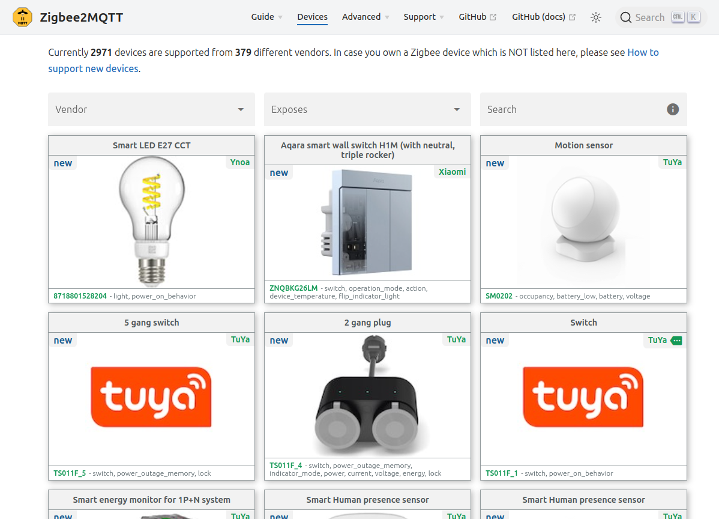Open the Guide dropdown menu
The width and height of the screenshot is (719, 519).
(x=266, y=17)
